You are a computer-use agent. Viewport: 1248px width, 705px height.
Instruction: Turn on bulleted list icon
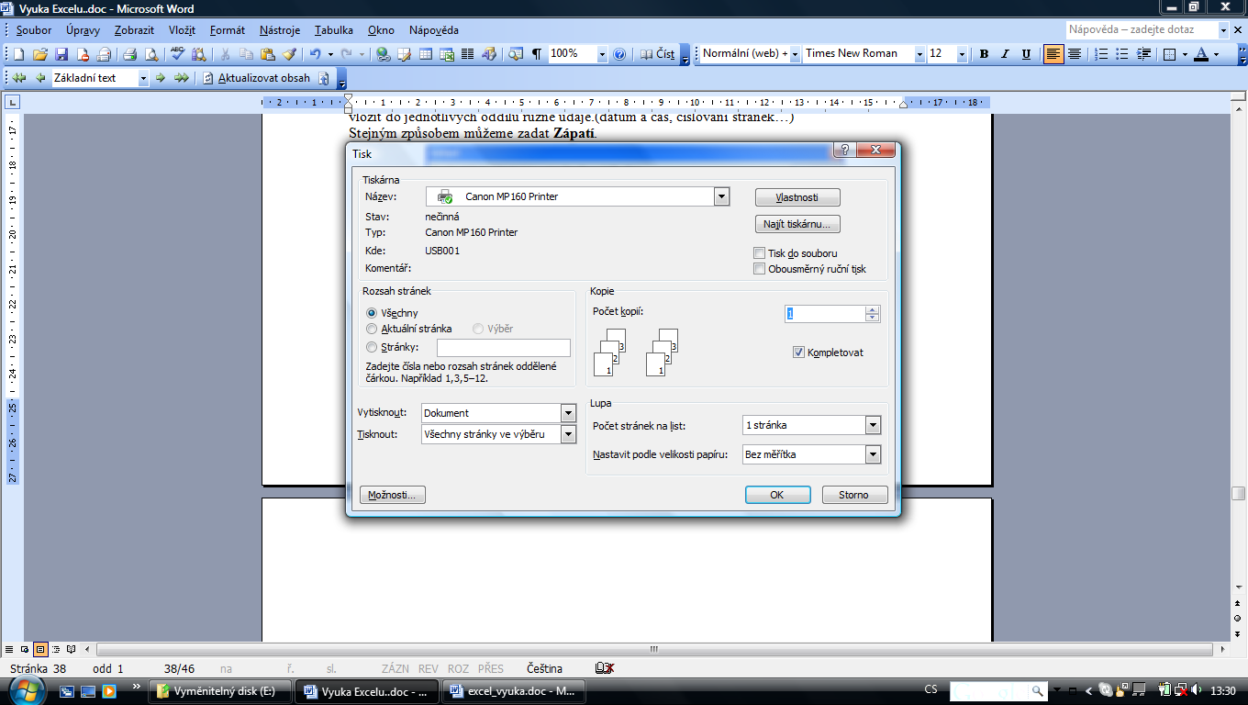1122,54
